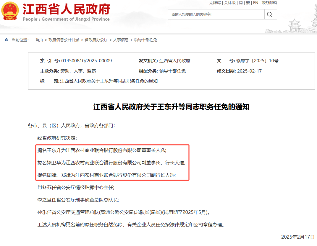
Task: Click the 江西省人民政府 site title
Action: (x=66, y=10)
